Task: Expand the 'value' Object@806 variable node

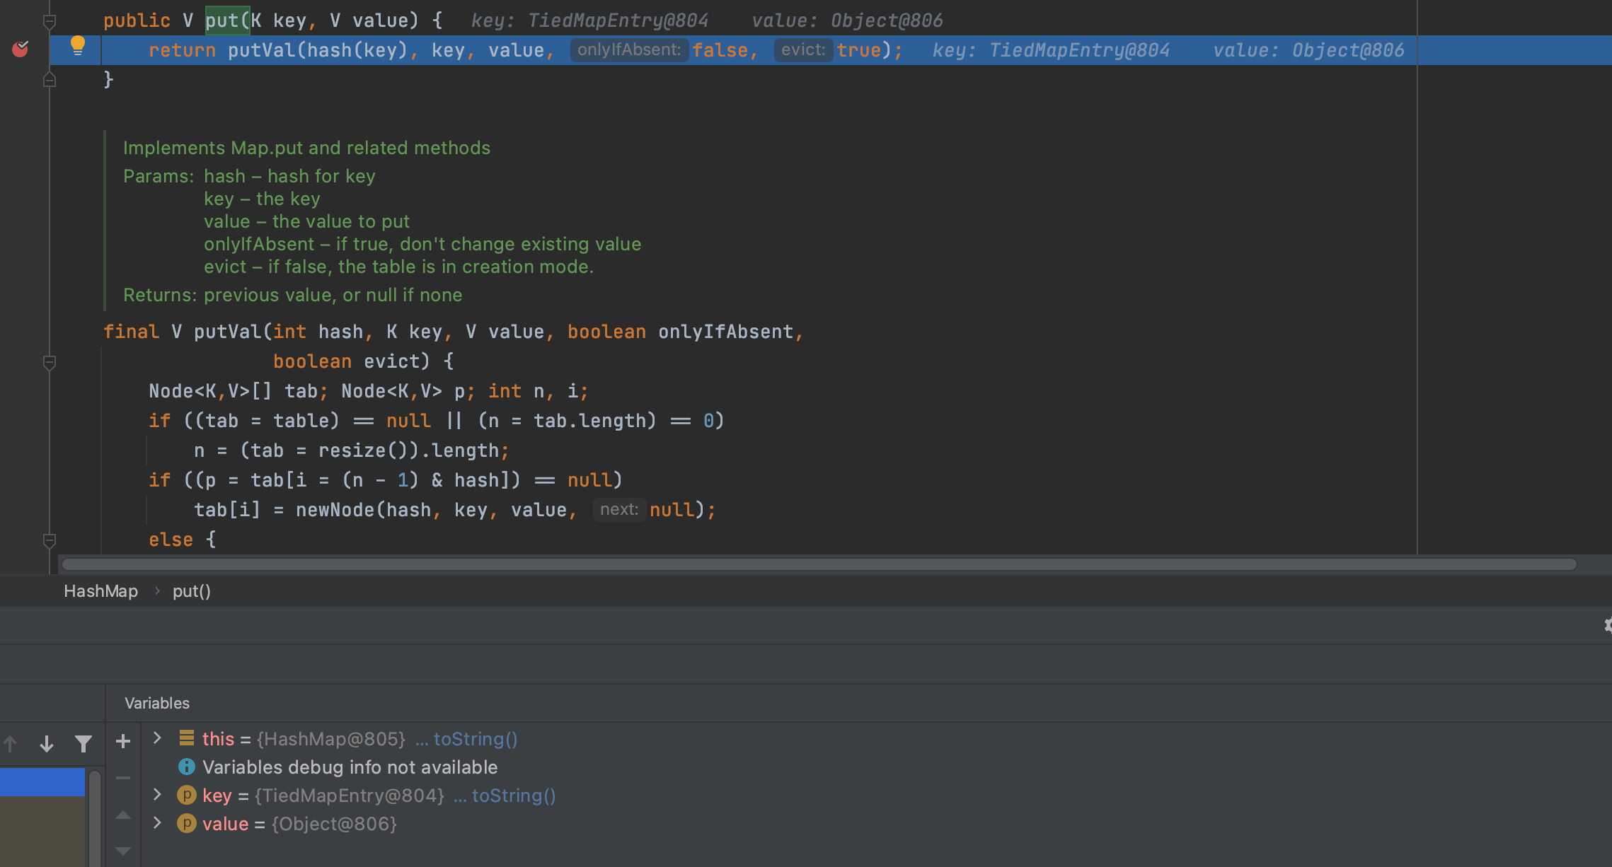Action: click(158, 823)
